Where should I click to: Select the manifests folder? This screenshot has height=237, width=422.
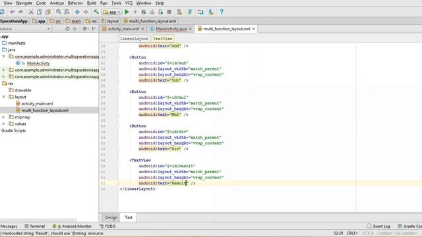16,43
